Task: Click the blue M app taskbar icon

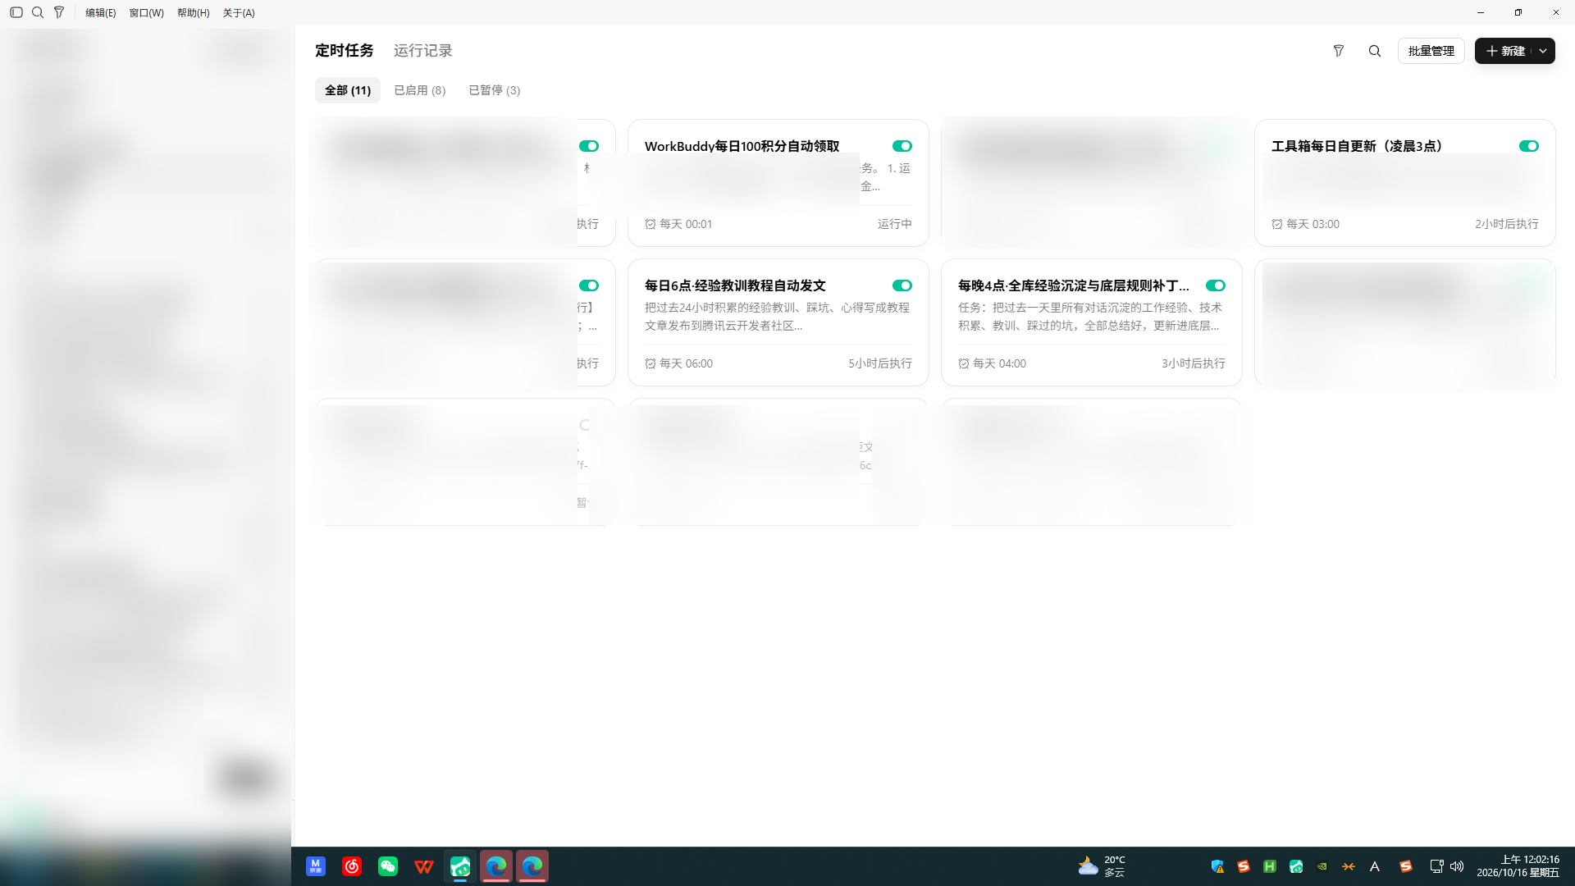Action: 316,866
